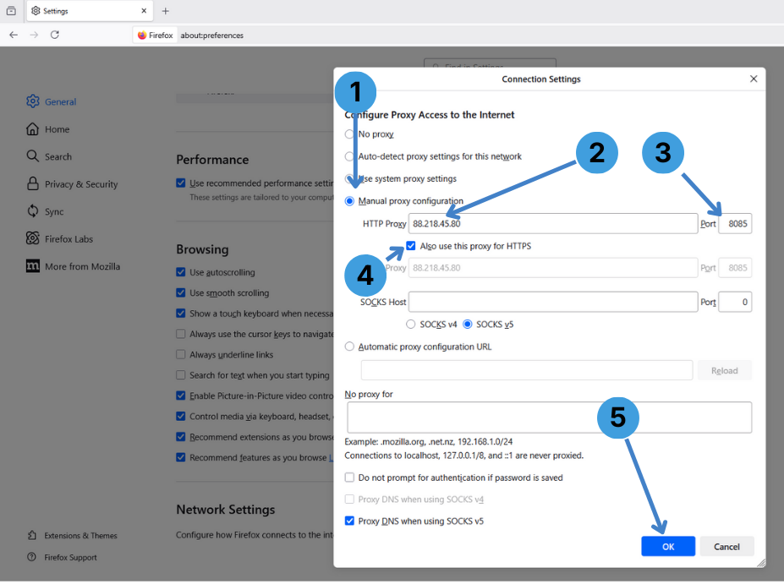Reload the page with refresh icon
This screenshot has height=584, width=784.
pos(55,35)
